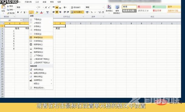Viewport: 185px width, 112px height.
Task: Apply the Bad cell style (差)
Action: (x=144, y=7)
